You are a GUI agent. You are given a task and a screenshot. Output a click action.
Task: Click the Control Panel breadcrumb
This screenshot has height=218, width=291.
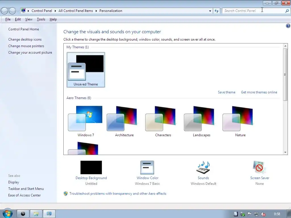coord(42,11)
